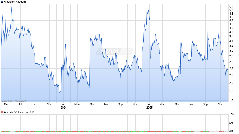Click the 'Nov.' label just before Jan. 2025
239x134 pixels.
point(135,104)
